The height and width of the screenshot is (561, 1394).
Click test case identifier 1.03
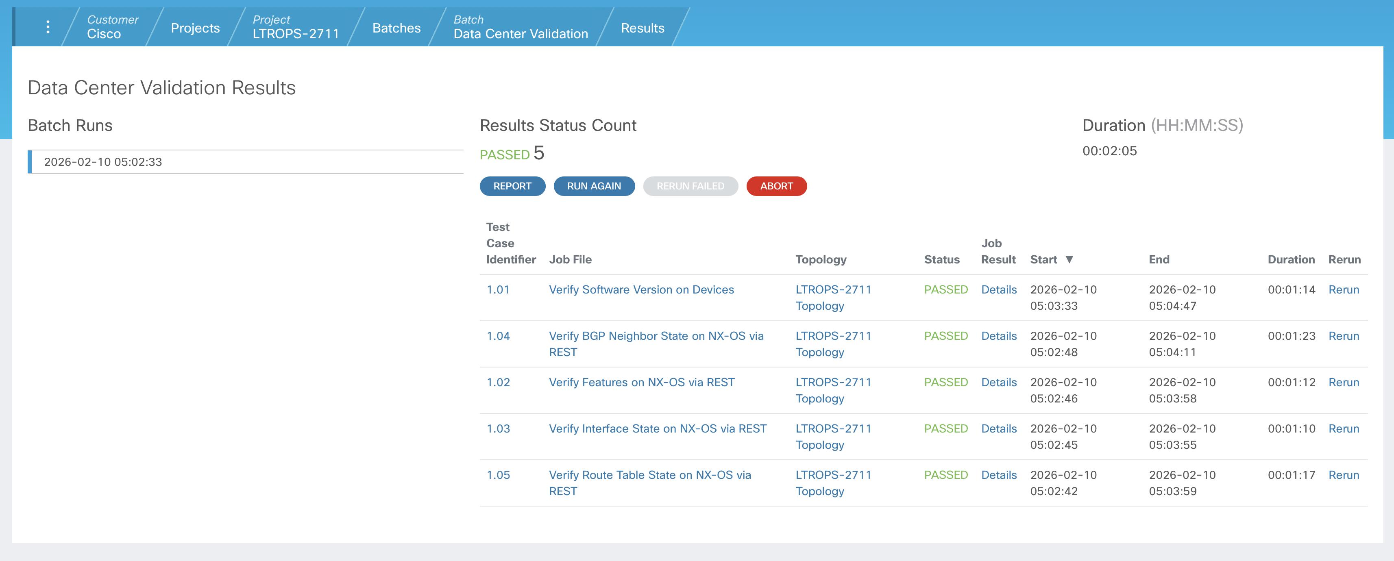pyautogui.click(x=498, y=428)
